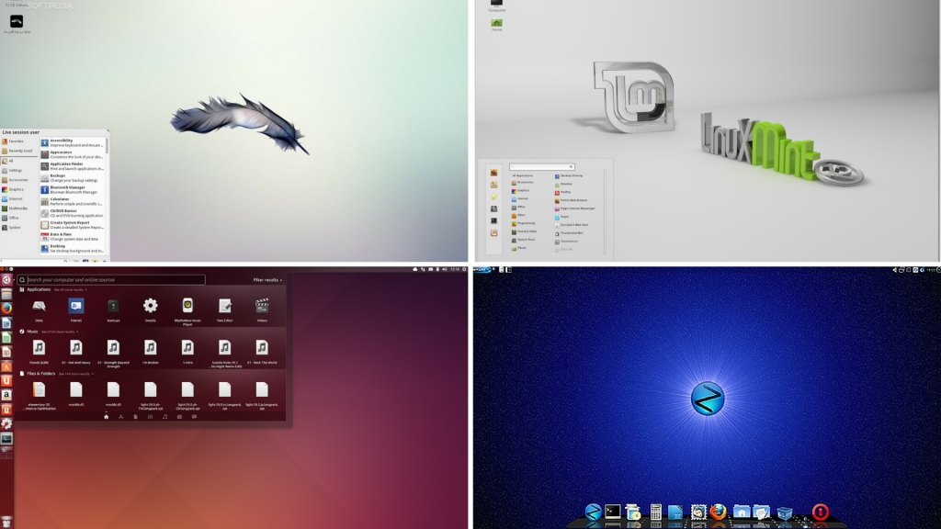Click the red power button on the dock
The image size is (941, 529).
click(x=820, y=512)
